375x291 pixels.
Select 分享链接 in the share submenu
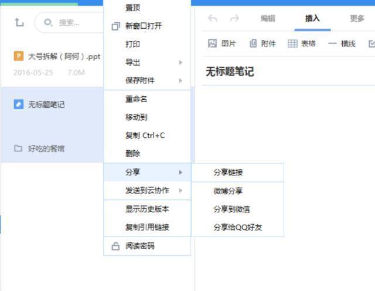(x=238, y=172)
